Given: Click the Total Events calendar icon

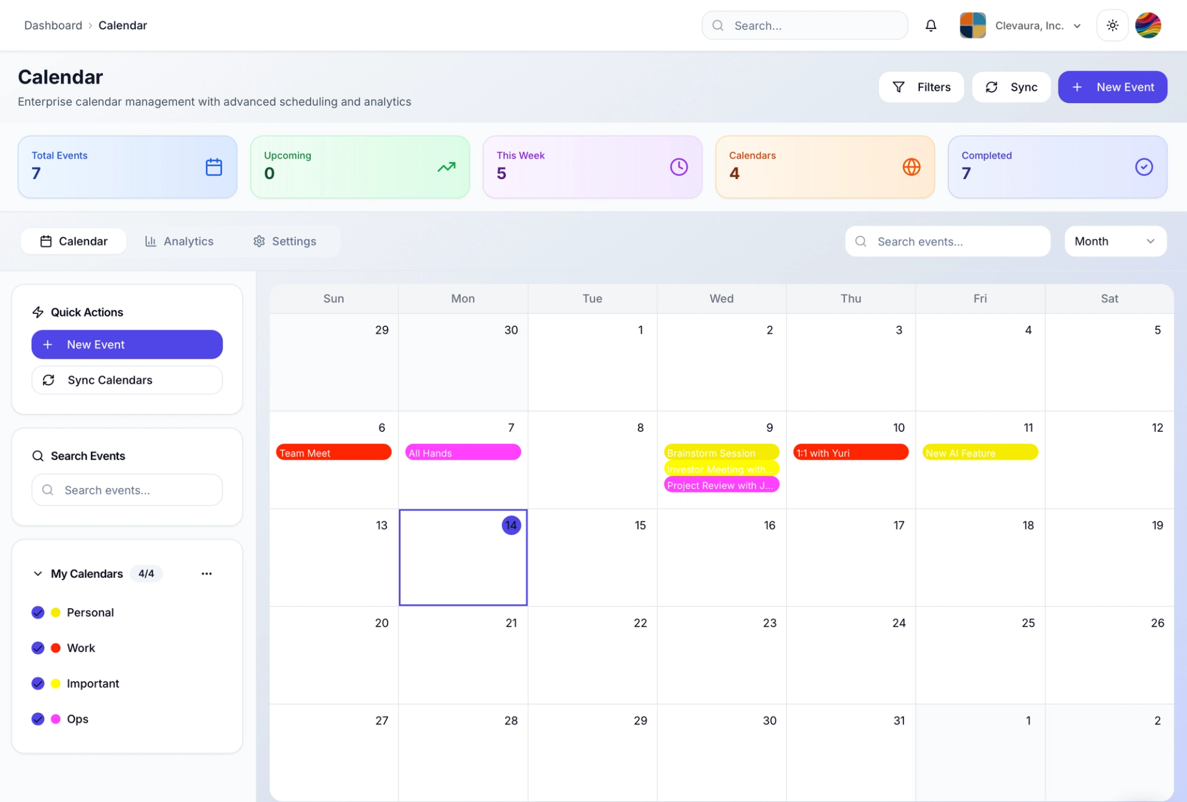Looking at the screenshot, I should point(214,167).
